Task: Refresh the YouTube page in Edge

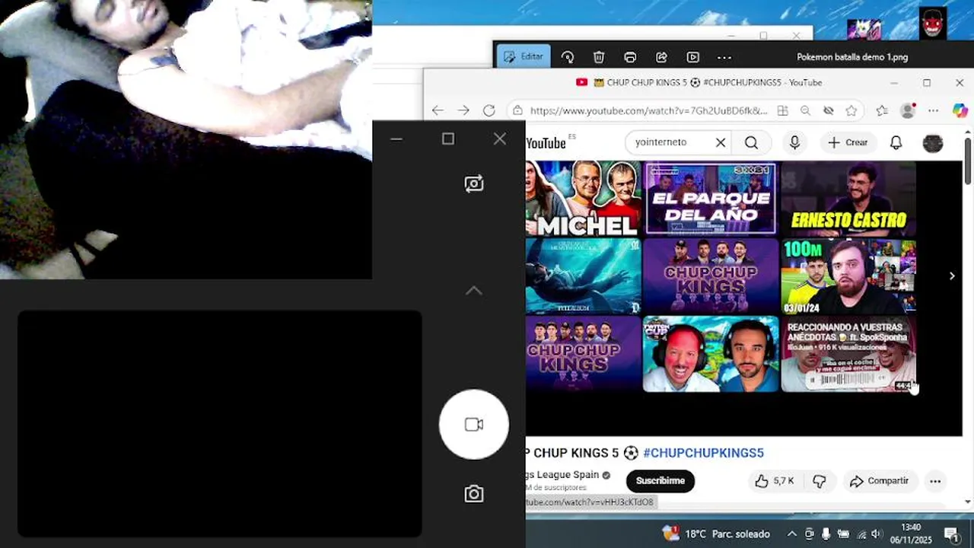Action: (489, 110)
